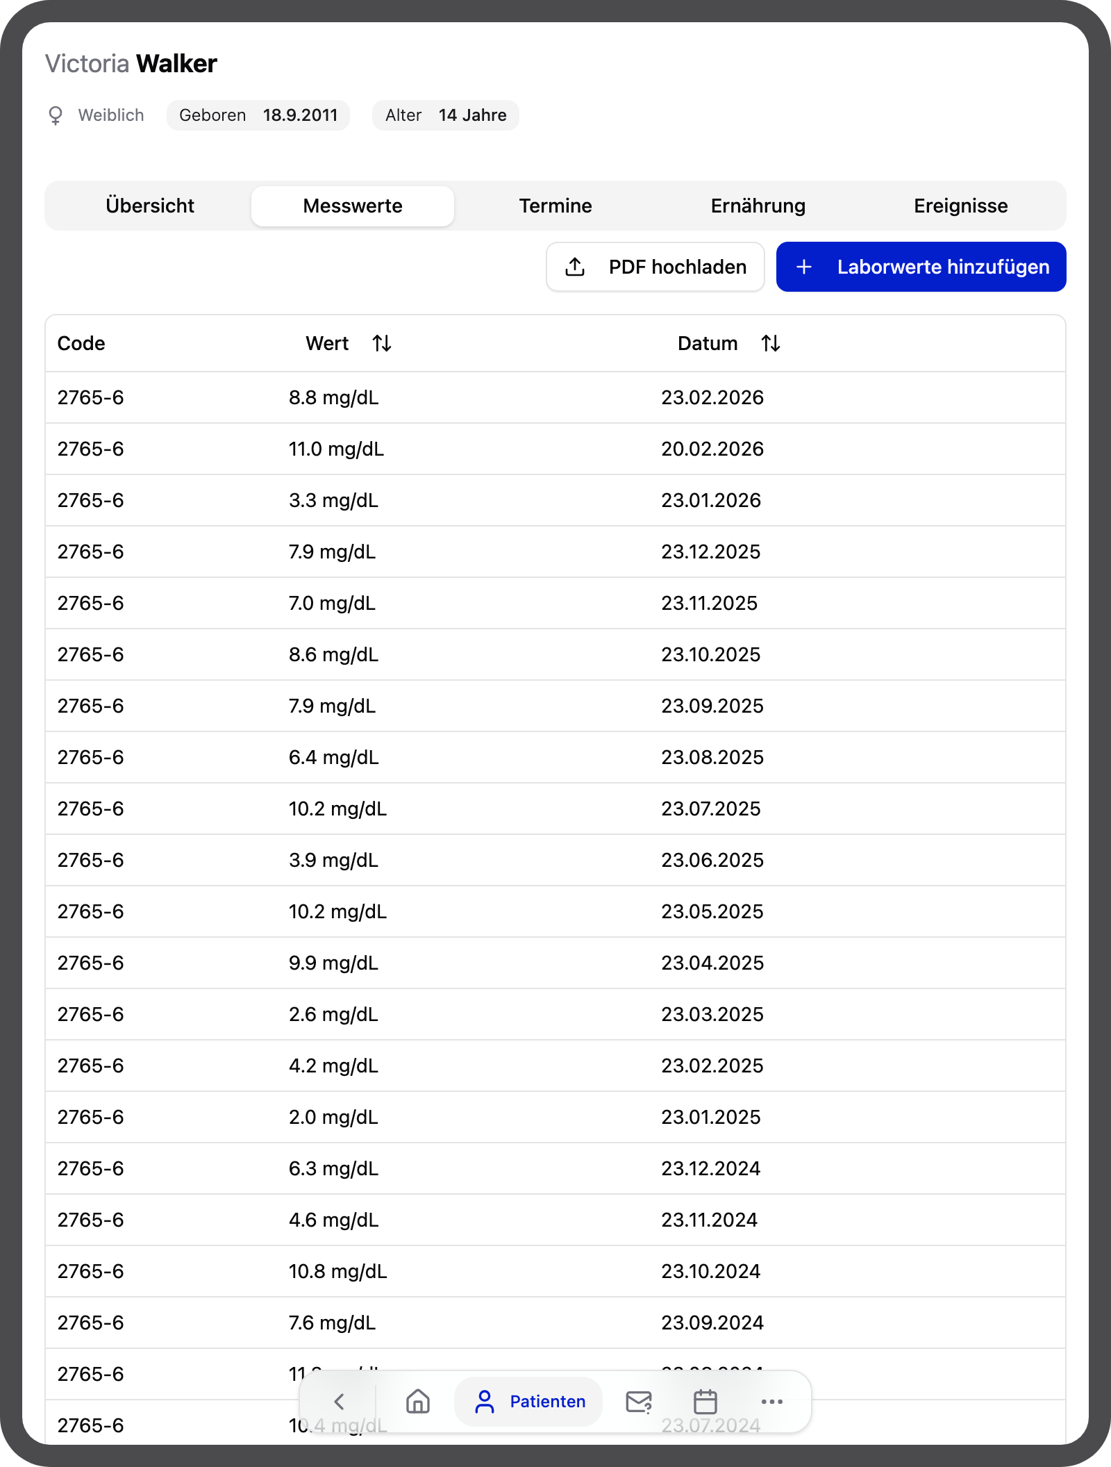The width and height of the screenshot is (1111, 1467).
Task: Select the Messwerte tab
Action: click(x=353, y=206)
